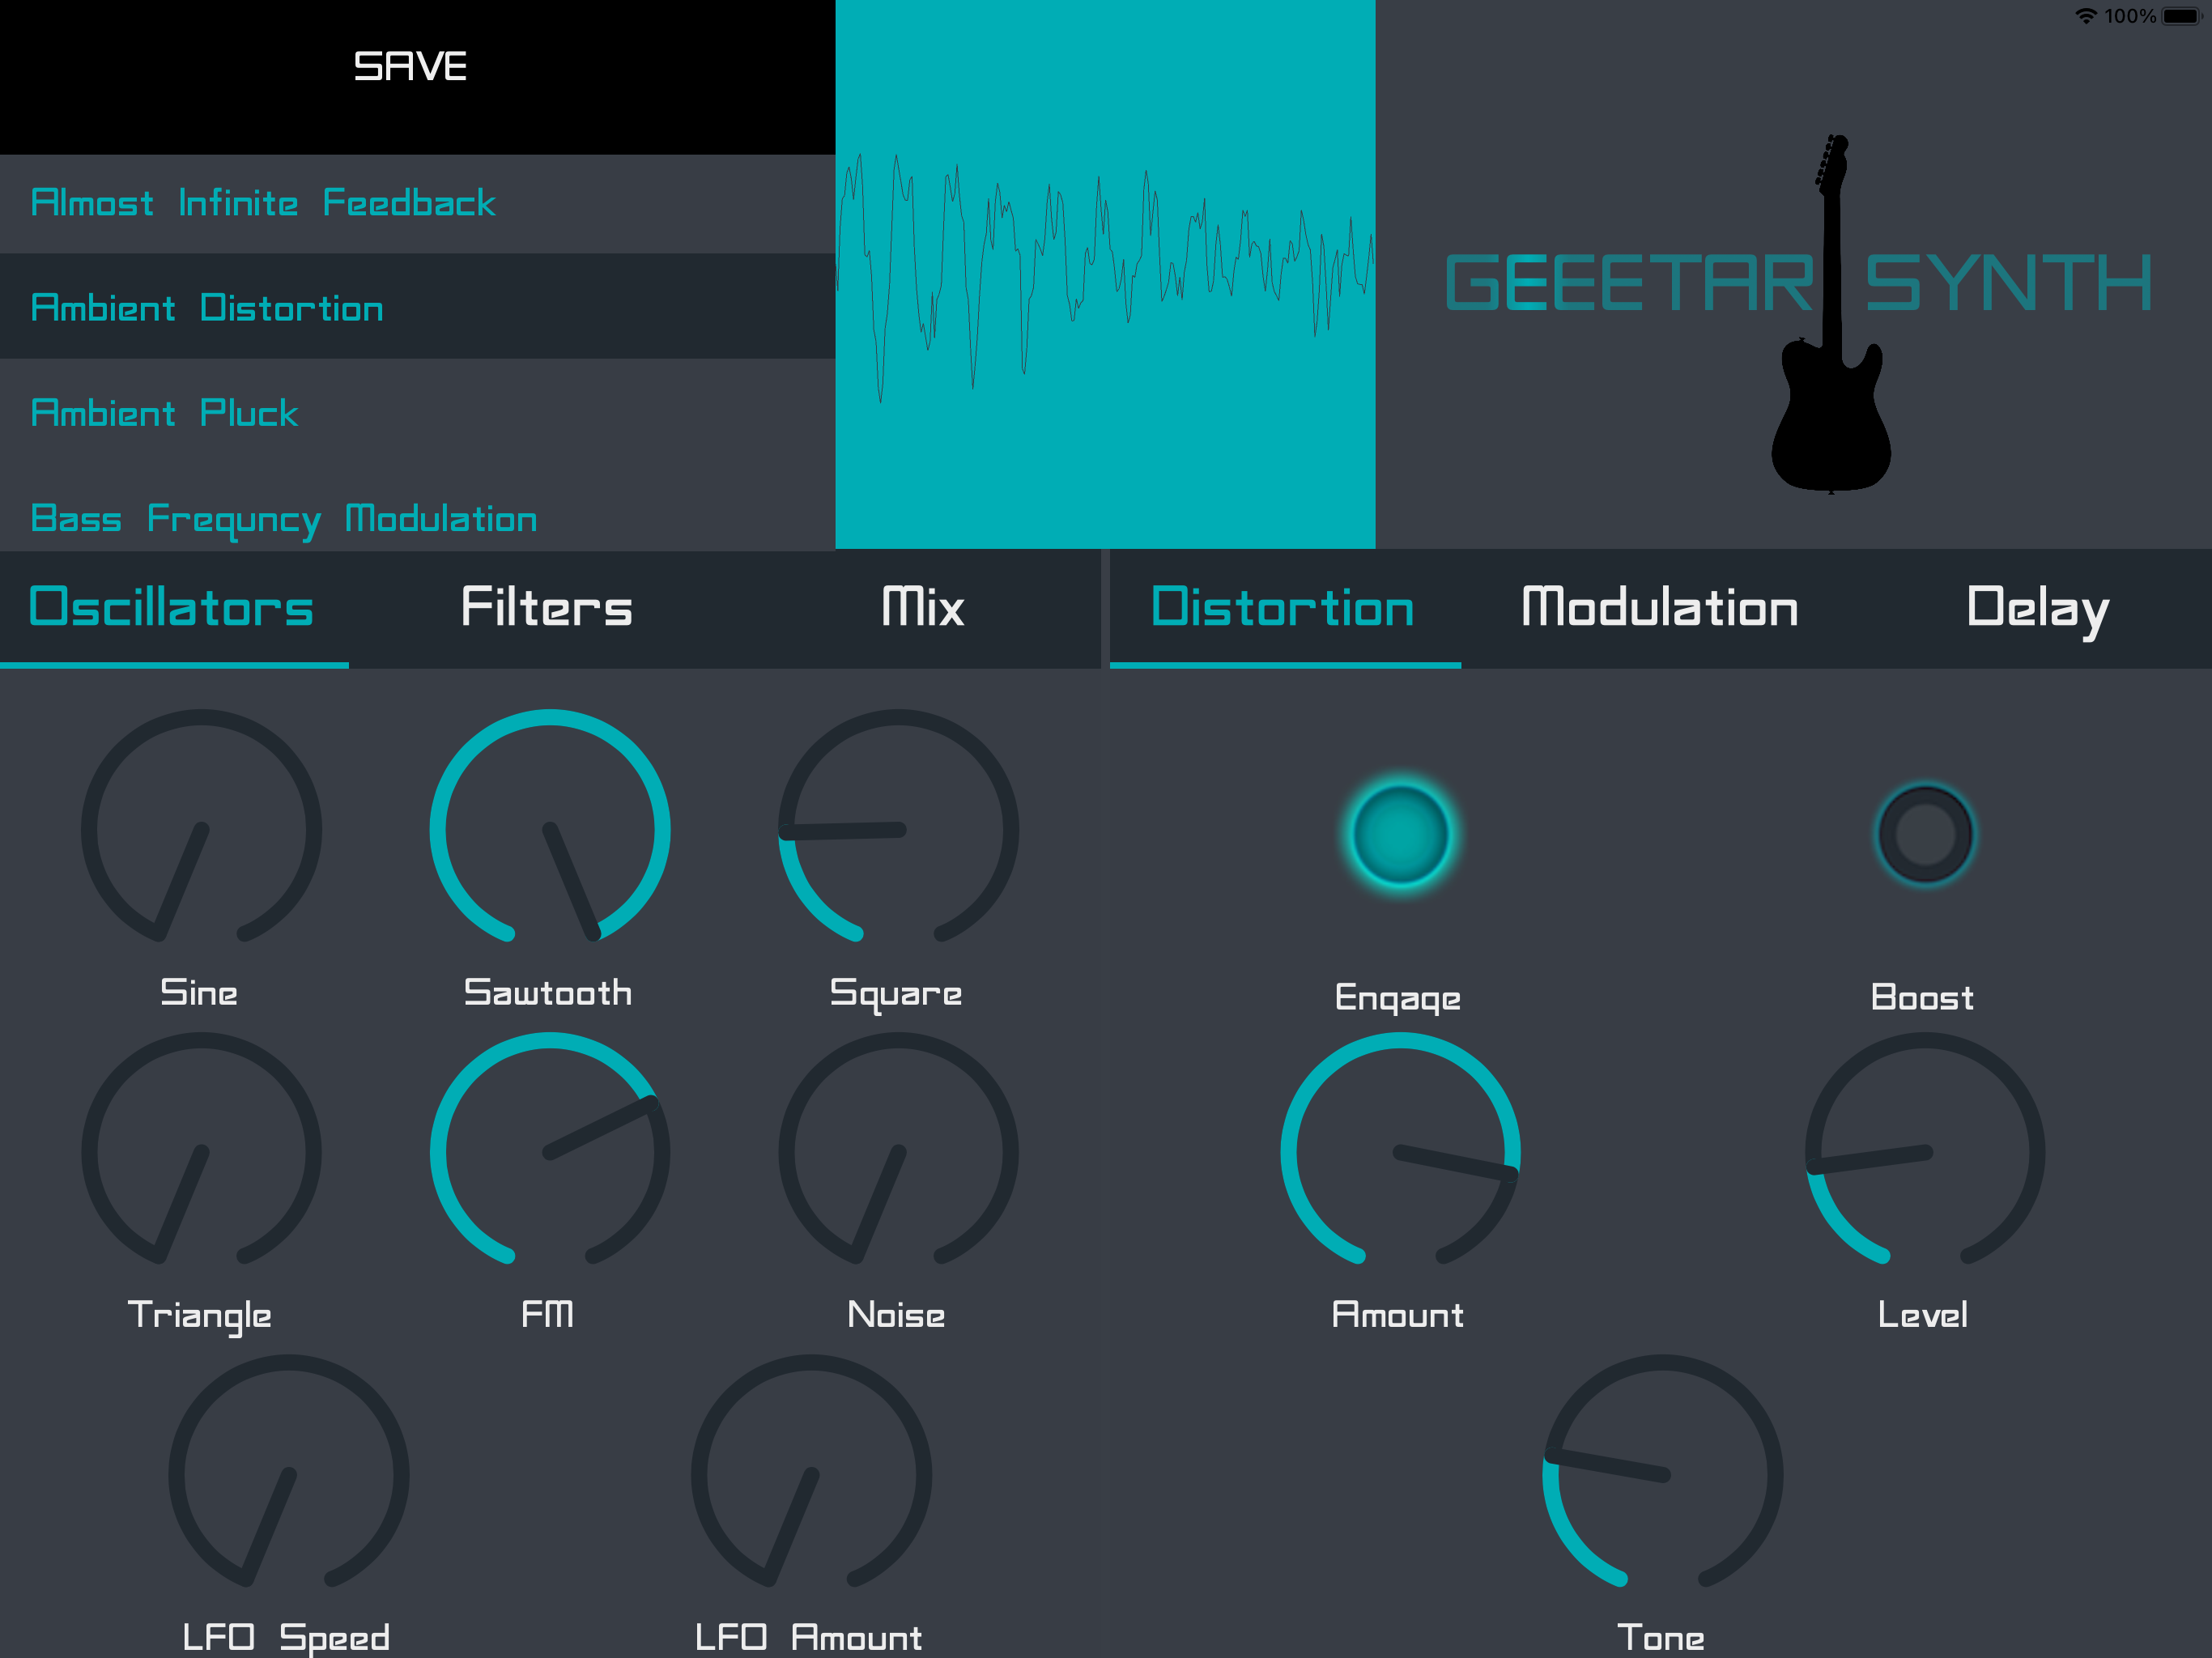Image resolution: width=2212 pixels, height=1658 pixels.
Task: Choose the Ambient Pluck preset
Action: tap(417, 412)
